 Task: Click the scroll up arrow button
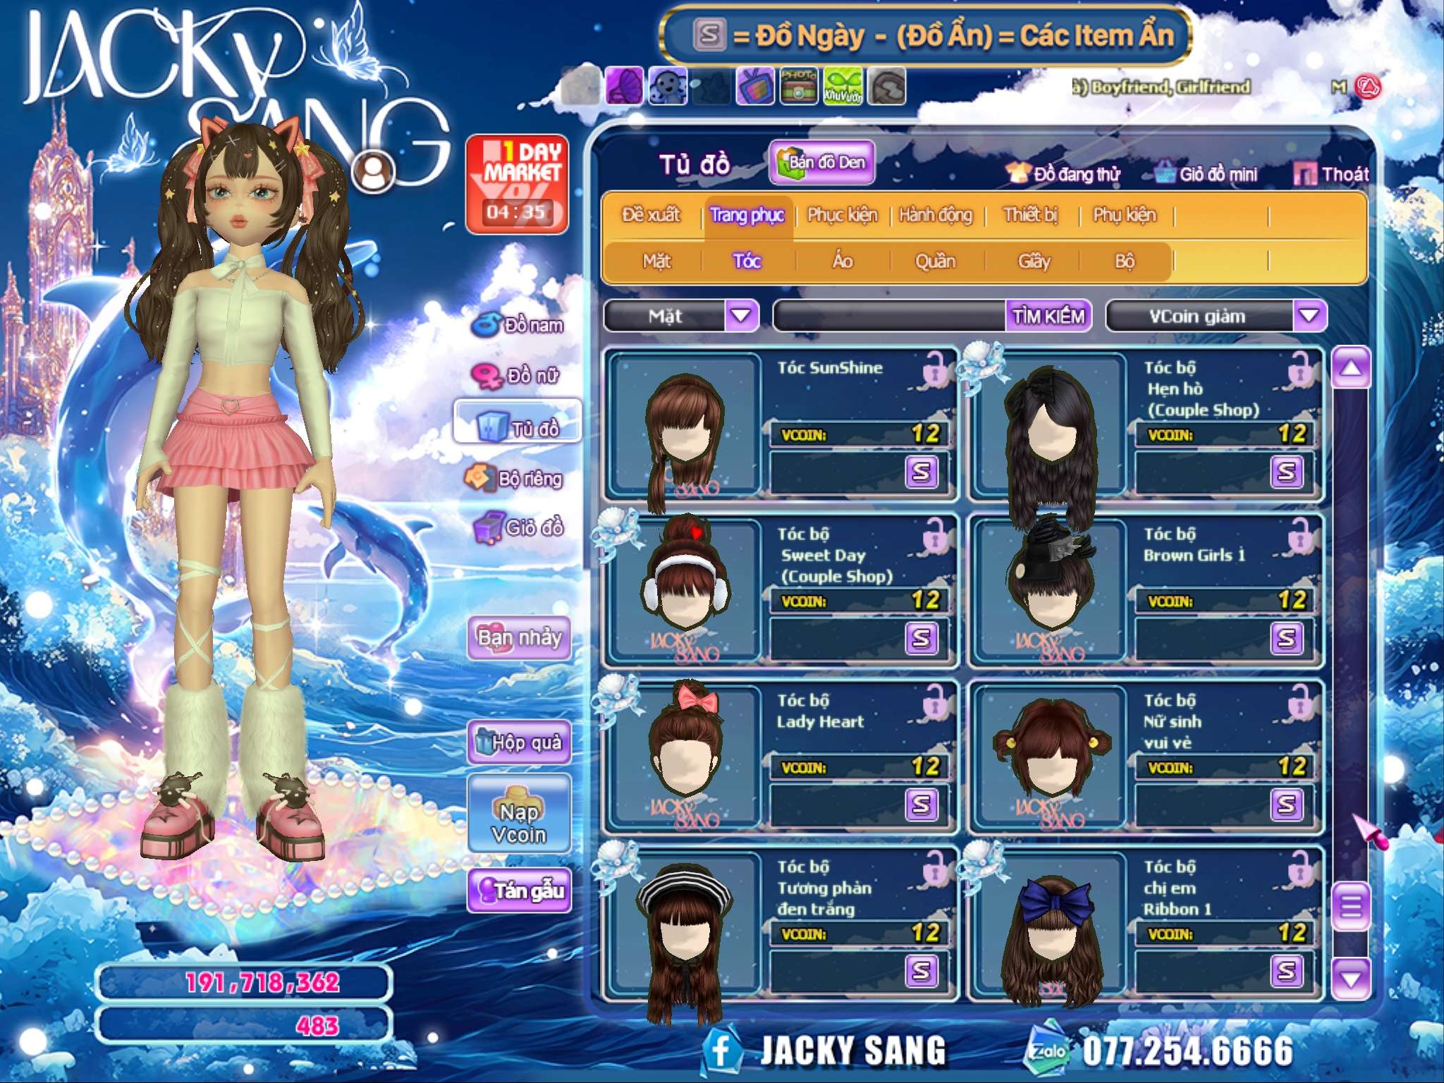(1351, 368)
